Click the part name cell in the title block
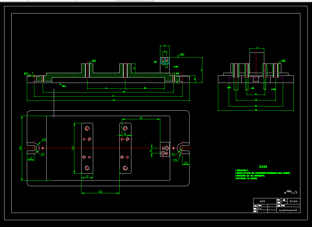Screen dimensions: 312x227 click(x=265, y=201)
